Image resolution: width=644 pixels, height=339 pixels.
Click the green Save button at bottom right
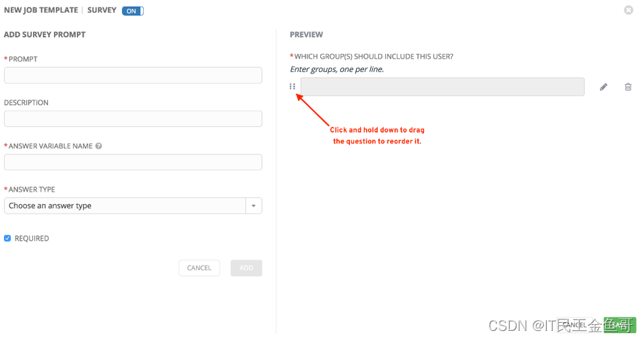pos(620,325)
